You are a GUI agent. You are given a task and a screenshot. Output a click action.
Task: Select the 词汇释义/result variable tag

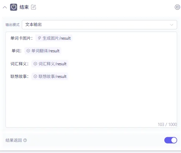[50, 64]
